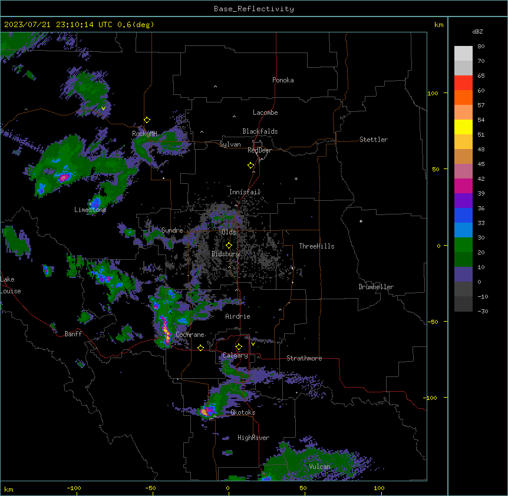The height and width of the screenshot is (496, 508).
Task: Click the yellow diamond marker southeast of Cochrane
Action: [x=200, y=348]
